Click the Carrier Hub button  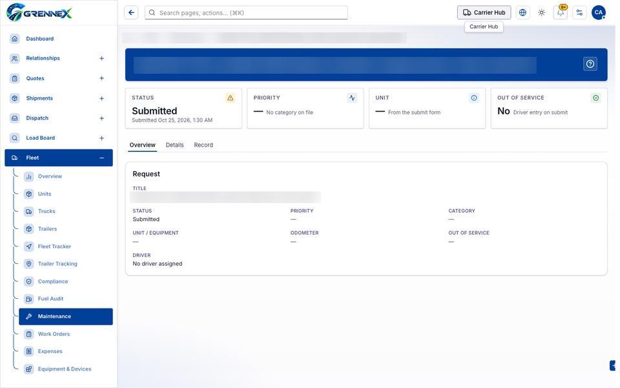pyautogui.click(x=484, y=13)
